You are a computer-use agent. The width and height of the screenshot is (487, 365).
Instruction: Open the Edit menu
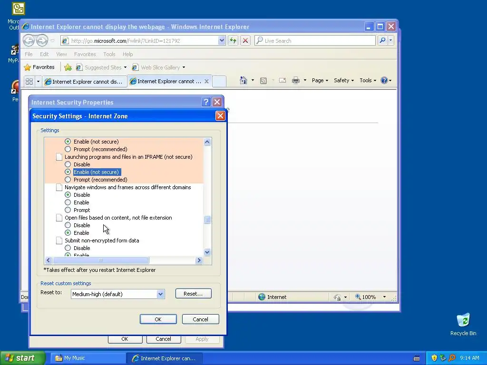[x=44, y=54]
